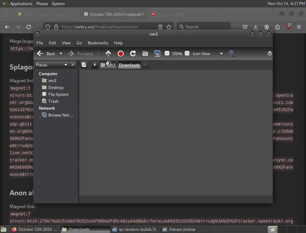The image size is (306, 233).
Task: Switch to Downloads taskbar window
Action: [85, 229]
